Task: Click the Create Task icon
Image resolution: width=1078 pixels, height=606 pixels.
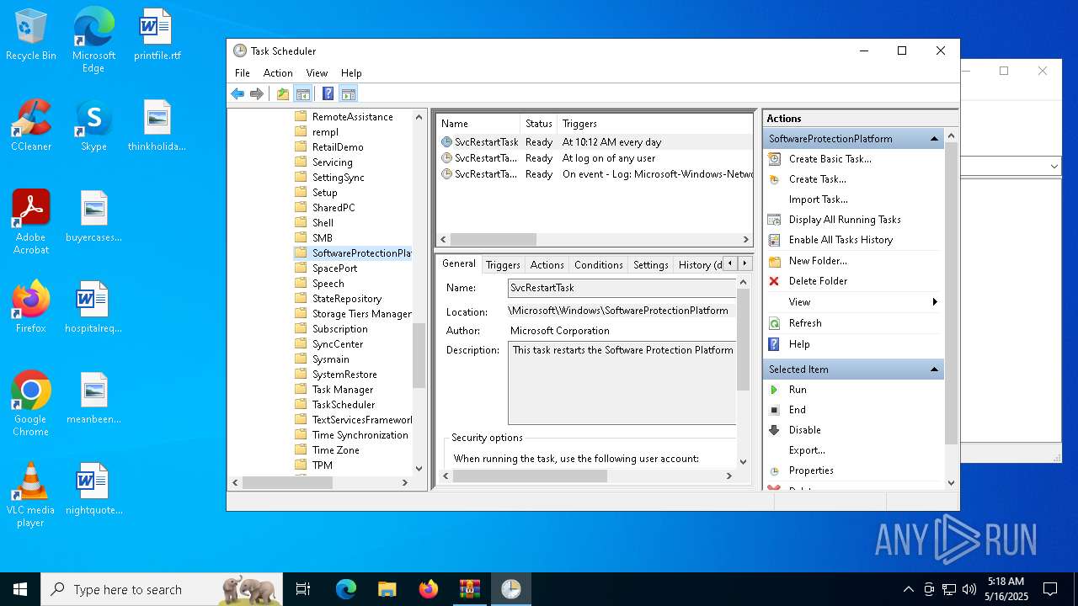Action: pos(774,179)
